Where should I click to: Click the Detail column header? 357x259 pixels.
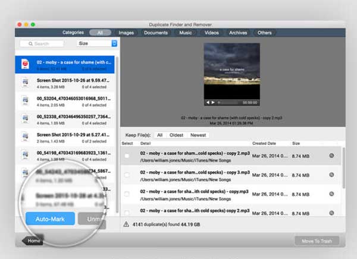[x=146, y=144]
